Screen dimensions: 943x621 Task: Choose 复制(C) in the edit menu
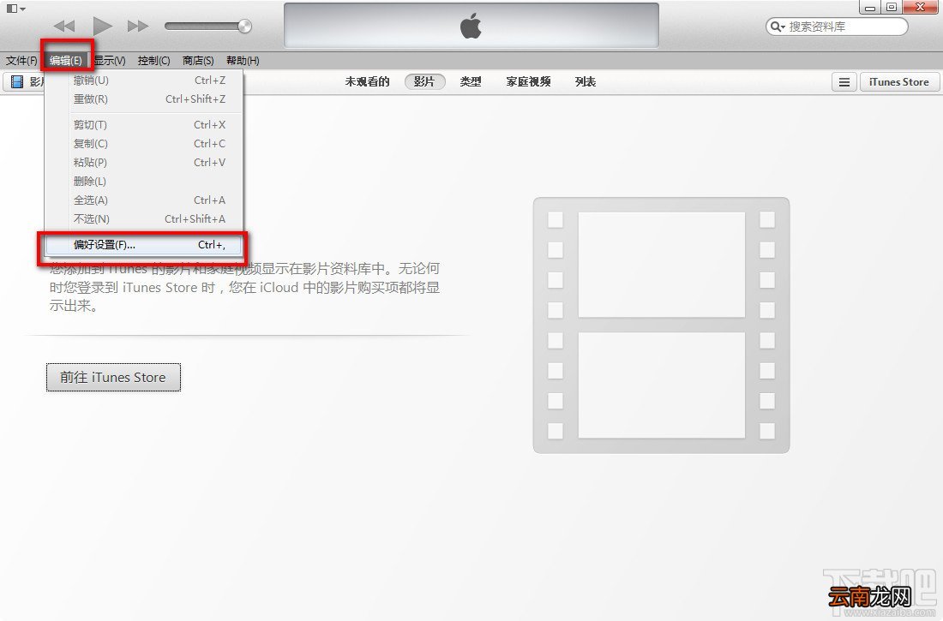click(x=144, y=144)
